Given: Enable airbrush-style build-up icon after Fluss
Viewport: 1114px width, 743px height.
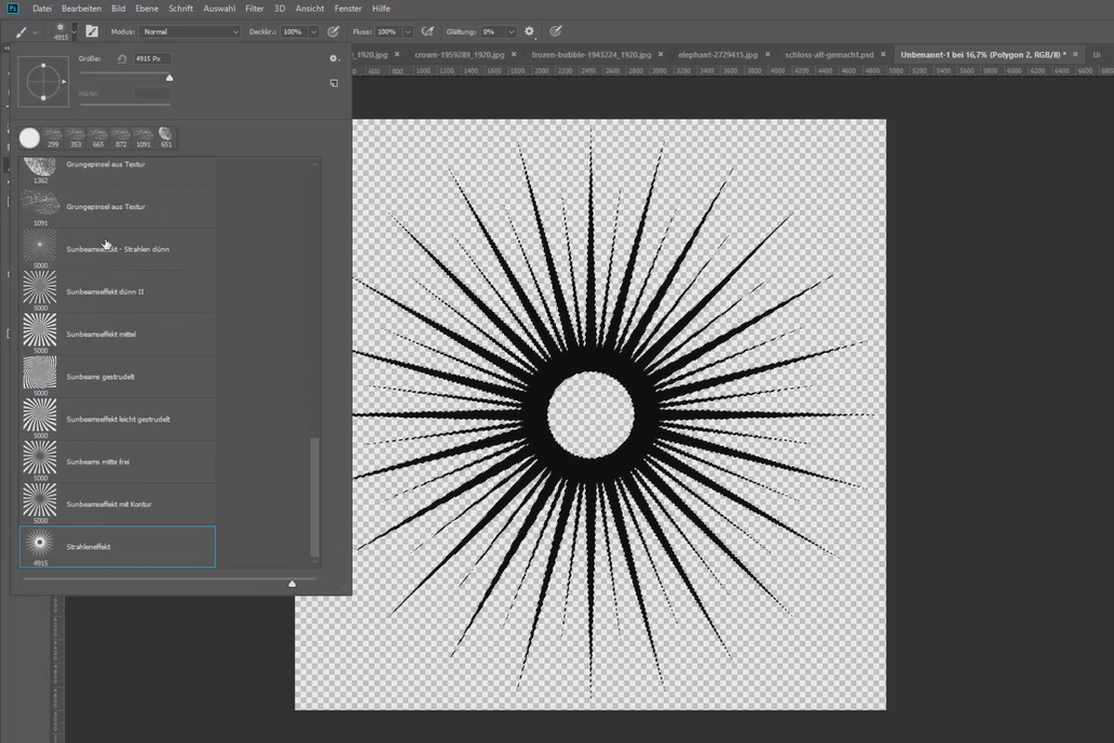Looking at the screenshot, I should tap(428, 32).
